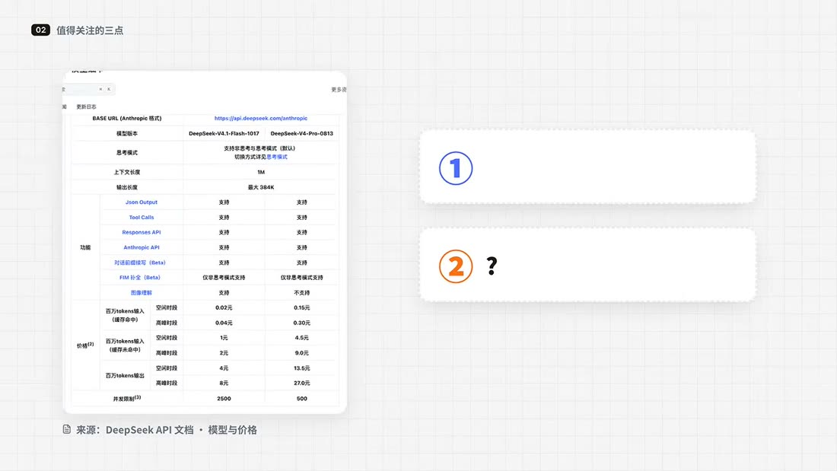Select Flash 支持 cell in 图像理解 row
Viewport: 837px width, 471px height.
coord(224,293)
